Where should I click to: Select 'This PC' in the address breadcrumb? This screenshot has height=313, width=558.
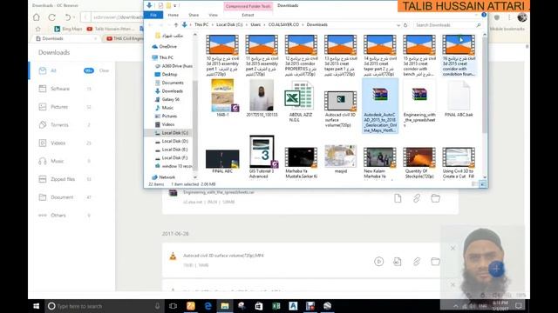coord(201,25)
